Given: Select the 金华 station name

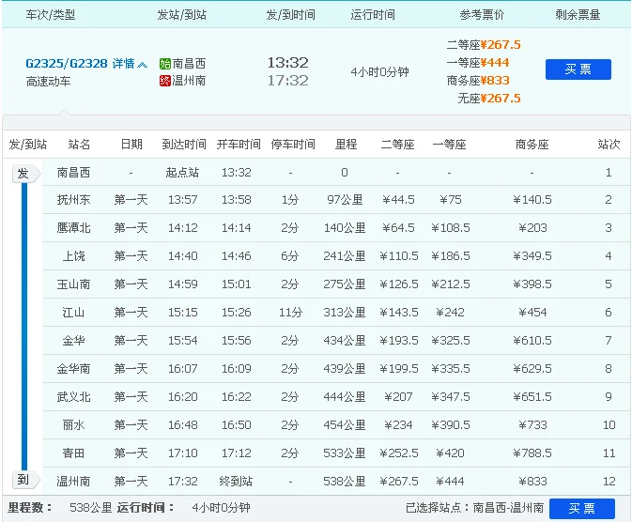Looking at the screenshot, I should tap(73, 341).
